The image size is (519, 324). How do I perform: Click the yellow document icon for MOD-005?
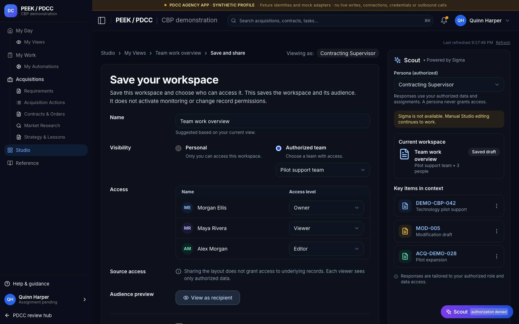(x=405, y=231)
